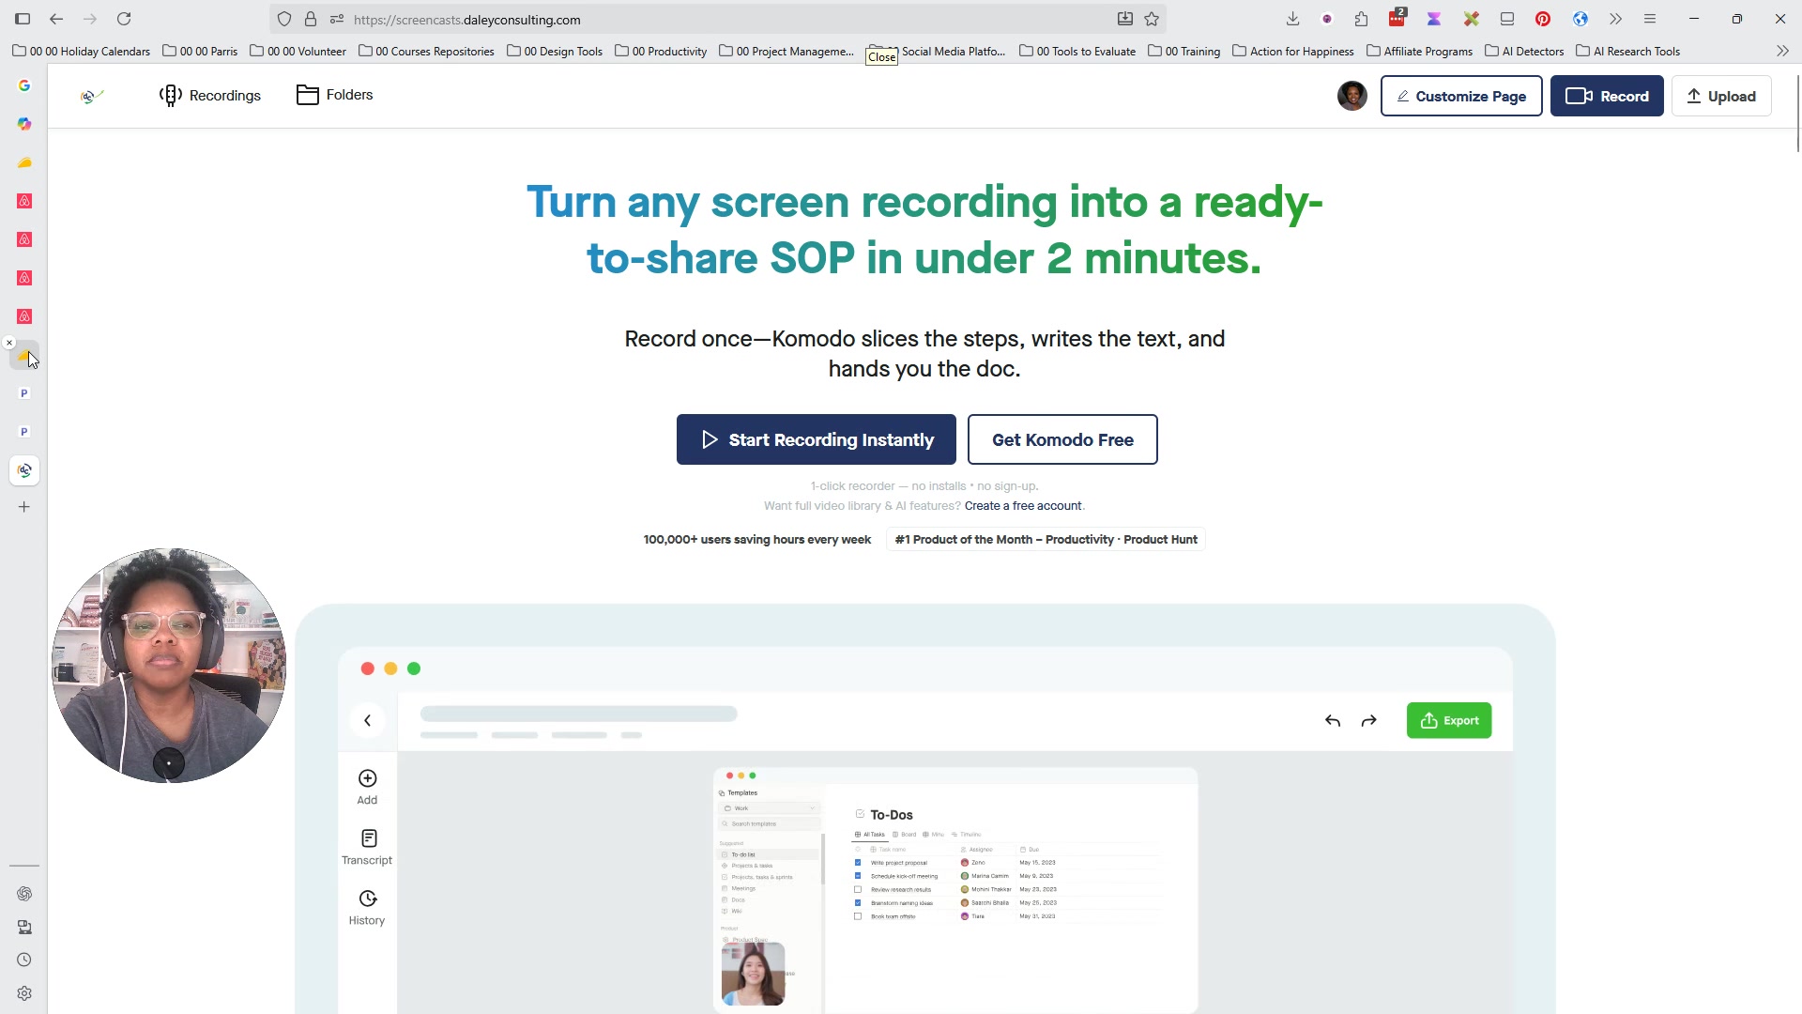Open the user profile avatar menu
Viewport: 1802px width, 1014px height.
tap(1351, 96)
